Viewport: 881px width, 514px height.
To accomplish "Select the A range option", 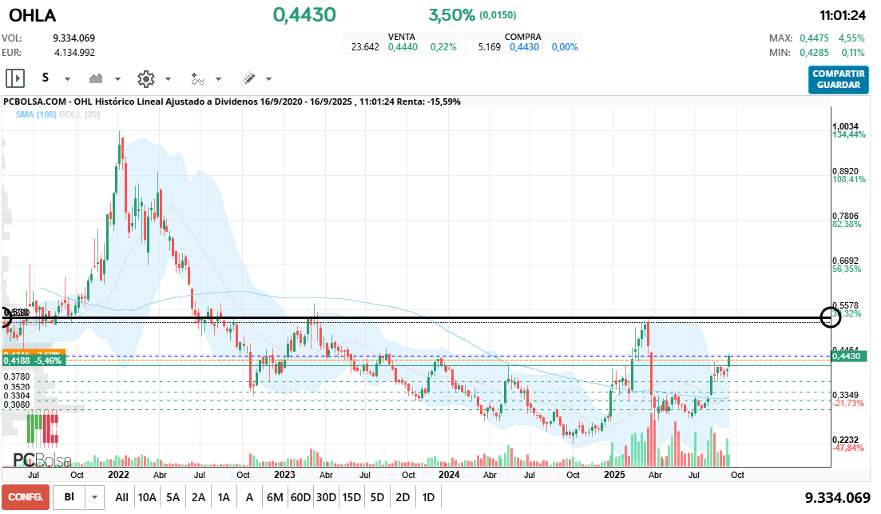I will 249,497.
